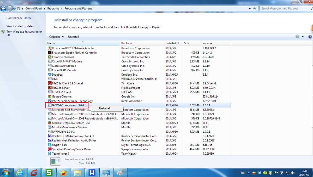Image resolution: width=313 pixels, height=177 pixels.
Task: Select the FileZilla Client 3.9.0-beta2 icon
Action: pyautogui.click(x=50, y=83)
